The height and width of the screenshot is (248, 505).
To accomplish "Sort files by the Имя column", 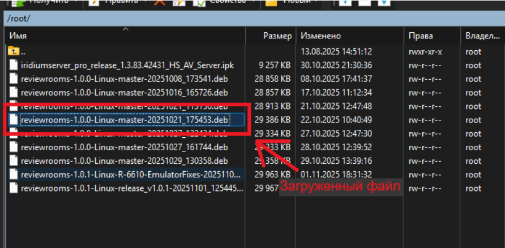I will pos(125,36).
